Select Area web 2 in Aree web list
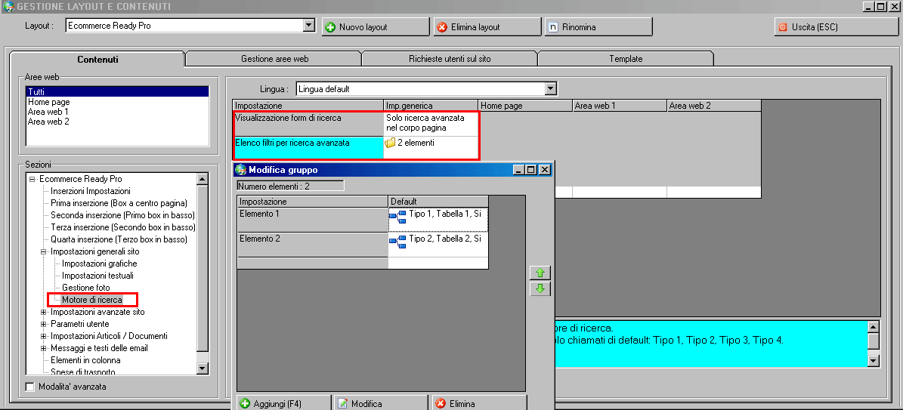The width and height of the screenshot is (903, 410). pyautogui.click(x=117, y=122)
